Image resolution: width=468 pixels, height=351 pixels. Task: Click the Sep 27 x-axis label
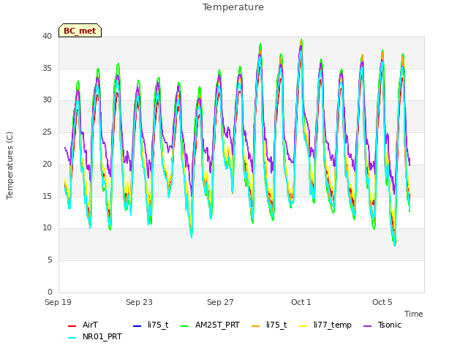[x=220, y=302]
